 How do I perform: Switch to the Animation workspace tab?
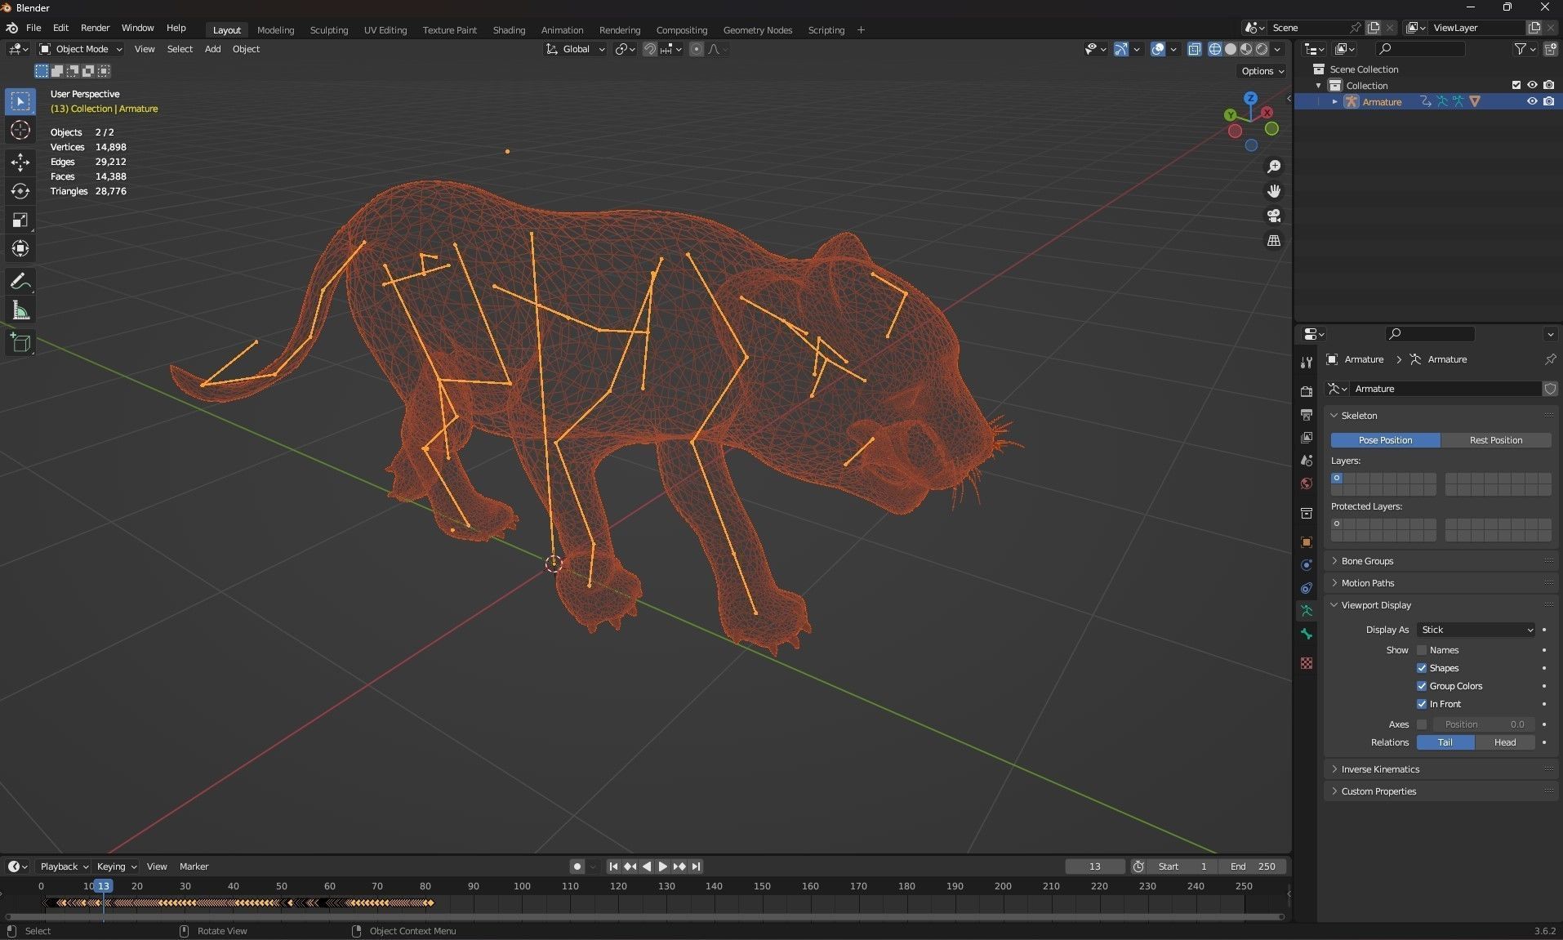point(562,30)
